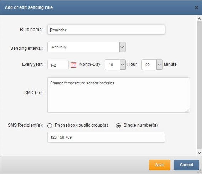This screenshot has width=202, height=174.
Task: Save the sending rule
Action: tap(160, 165)
